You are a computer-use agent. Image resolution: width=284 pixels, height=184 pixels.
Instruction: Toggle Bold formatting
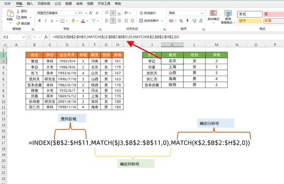pyautogui.click(x=39, y=21)
